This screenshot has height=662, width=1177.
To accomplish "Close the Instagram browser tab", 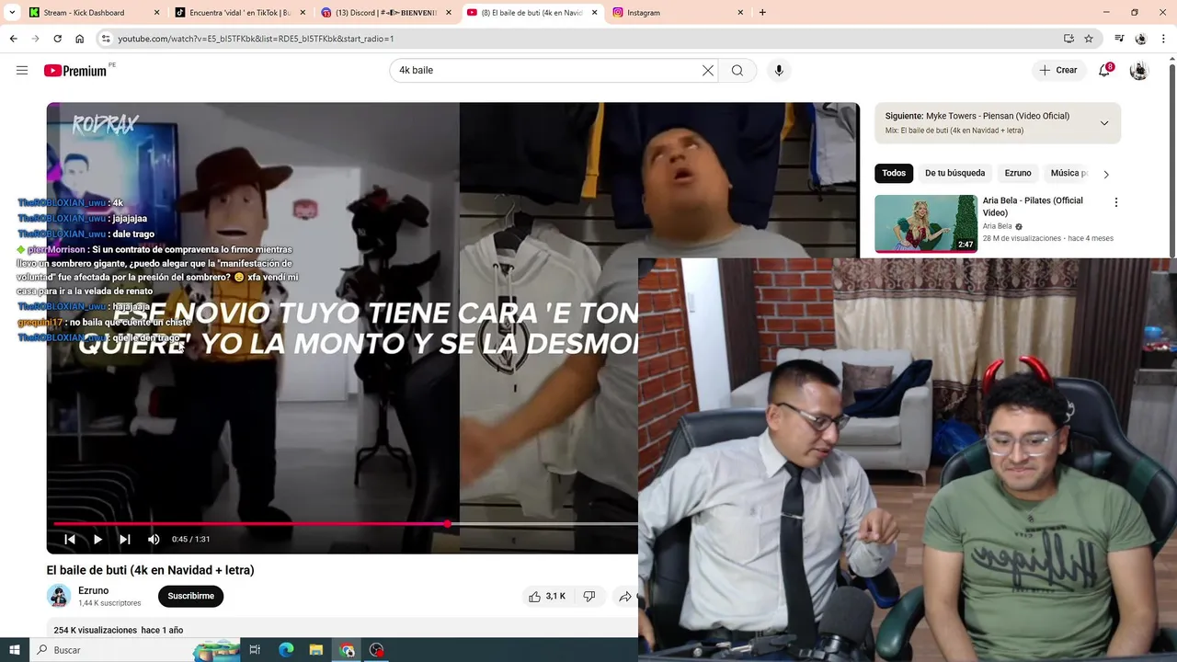I will pyautogui.click(x=740, y=13).
